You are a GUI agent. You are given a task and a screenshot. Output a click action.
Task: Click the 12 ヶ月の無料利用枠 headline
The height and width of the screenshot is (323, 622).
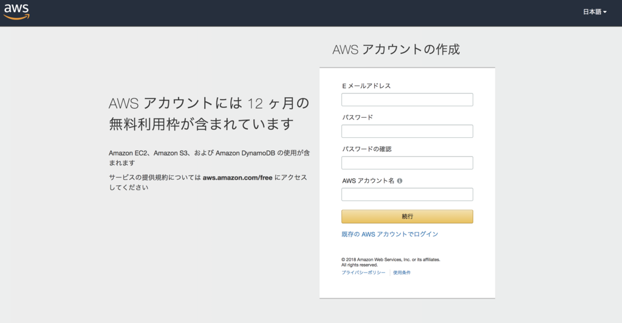pos(209,114)
